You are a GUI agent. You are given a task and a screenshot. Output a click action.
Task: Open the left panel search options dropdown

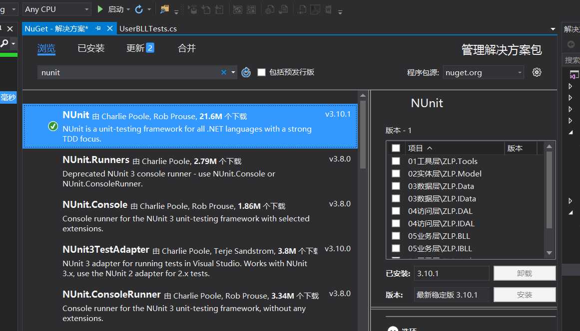13,43
